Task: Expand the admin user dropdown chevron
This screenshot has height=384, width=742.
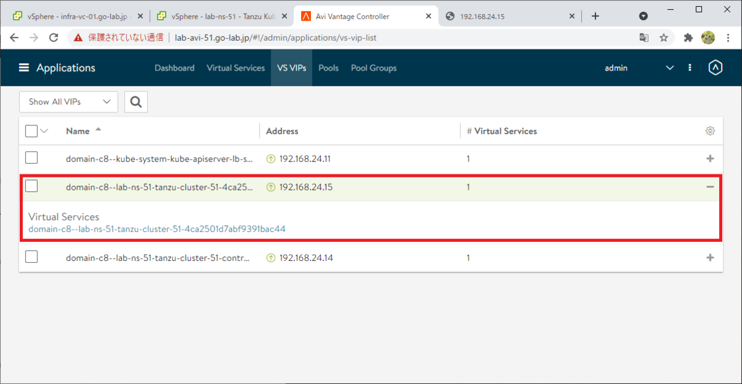Action: (x=670, y=68)
